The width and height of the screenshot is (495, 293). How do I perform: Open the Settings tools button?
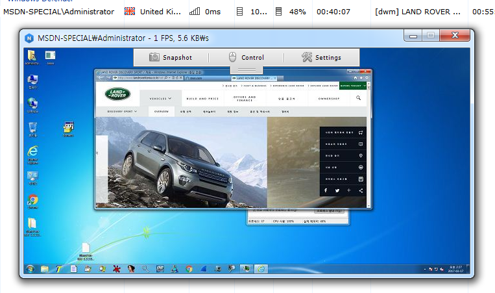click(321, 57)
